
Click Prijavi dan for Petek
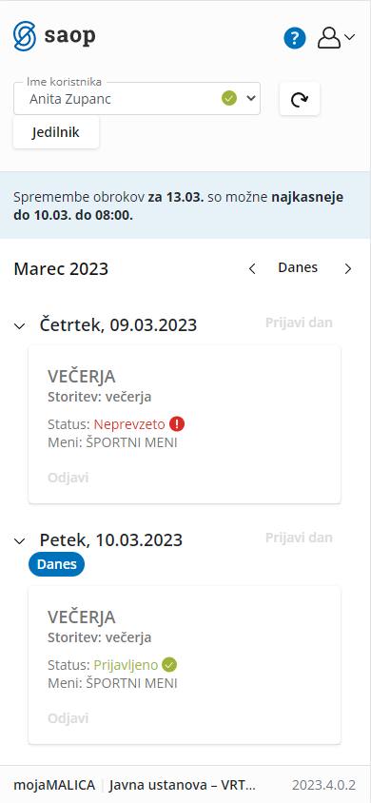299,538
